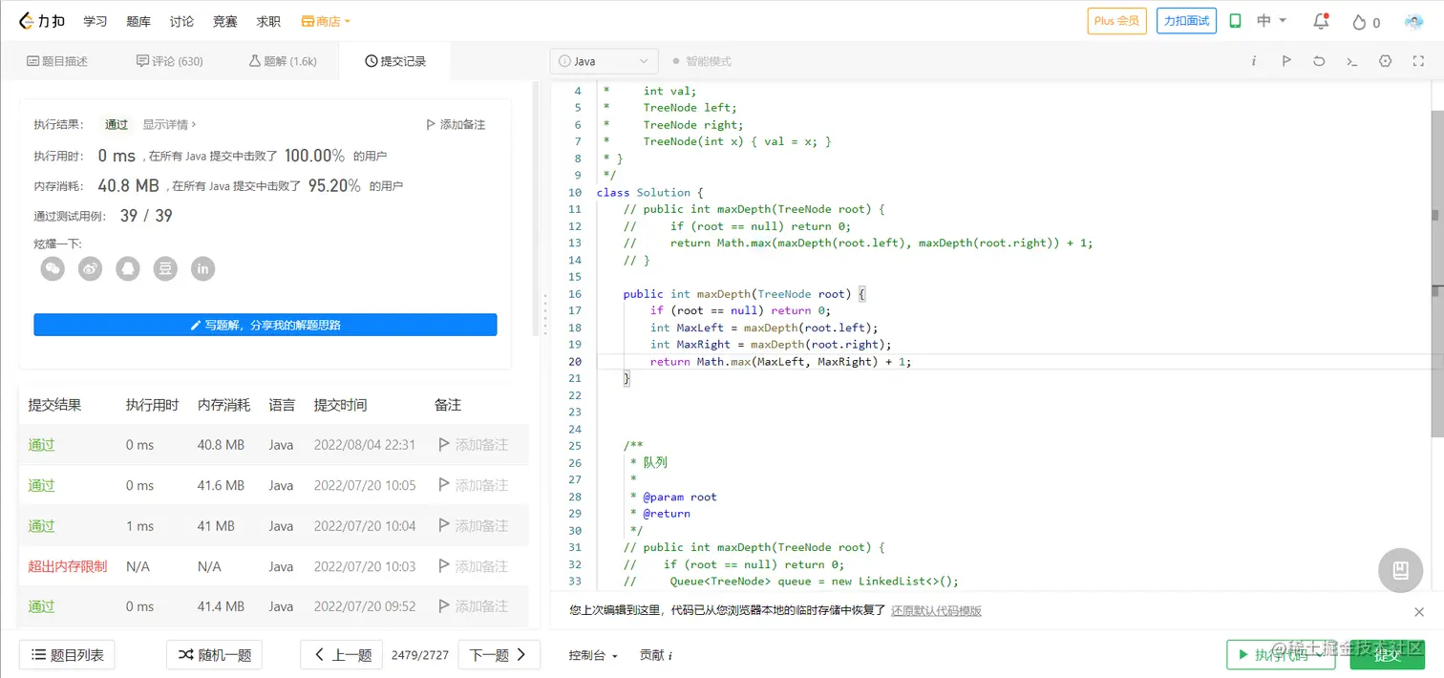Add note for 2022/07/20 10:05 submission
This screenshot has height=678, width=1444.
click(x=473, y=485)
